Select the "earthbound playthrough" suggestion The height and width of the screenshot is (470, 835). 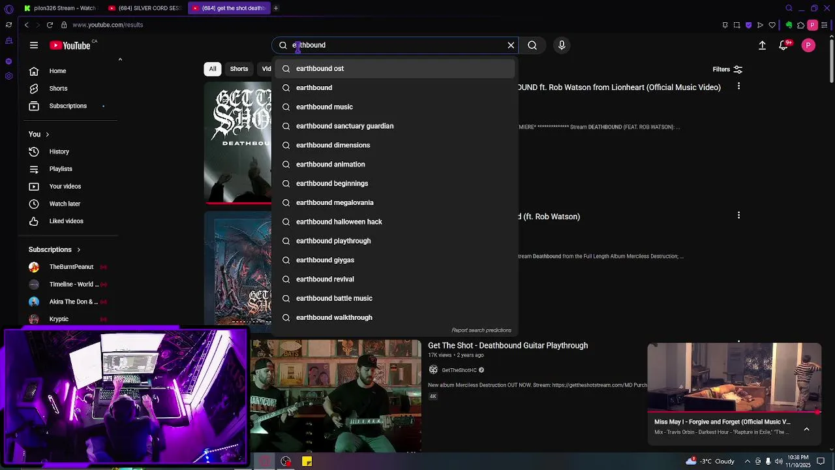[x=395, y=241]
